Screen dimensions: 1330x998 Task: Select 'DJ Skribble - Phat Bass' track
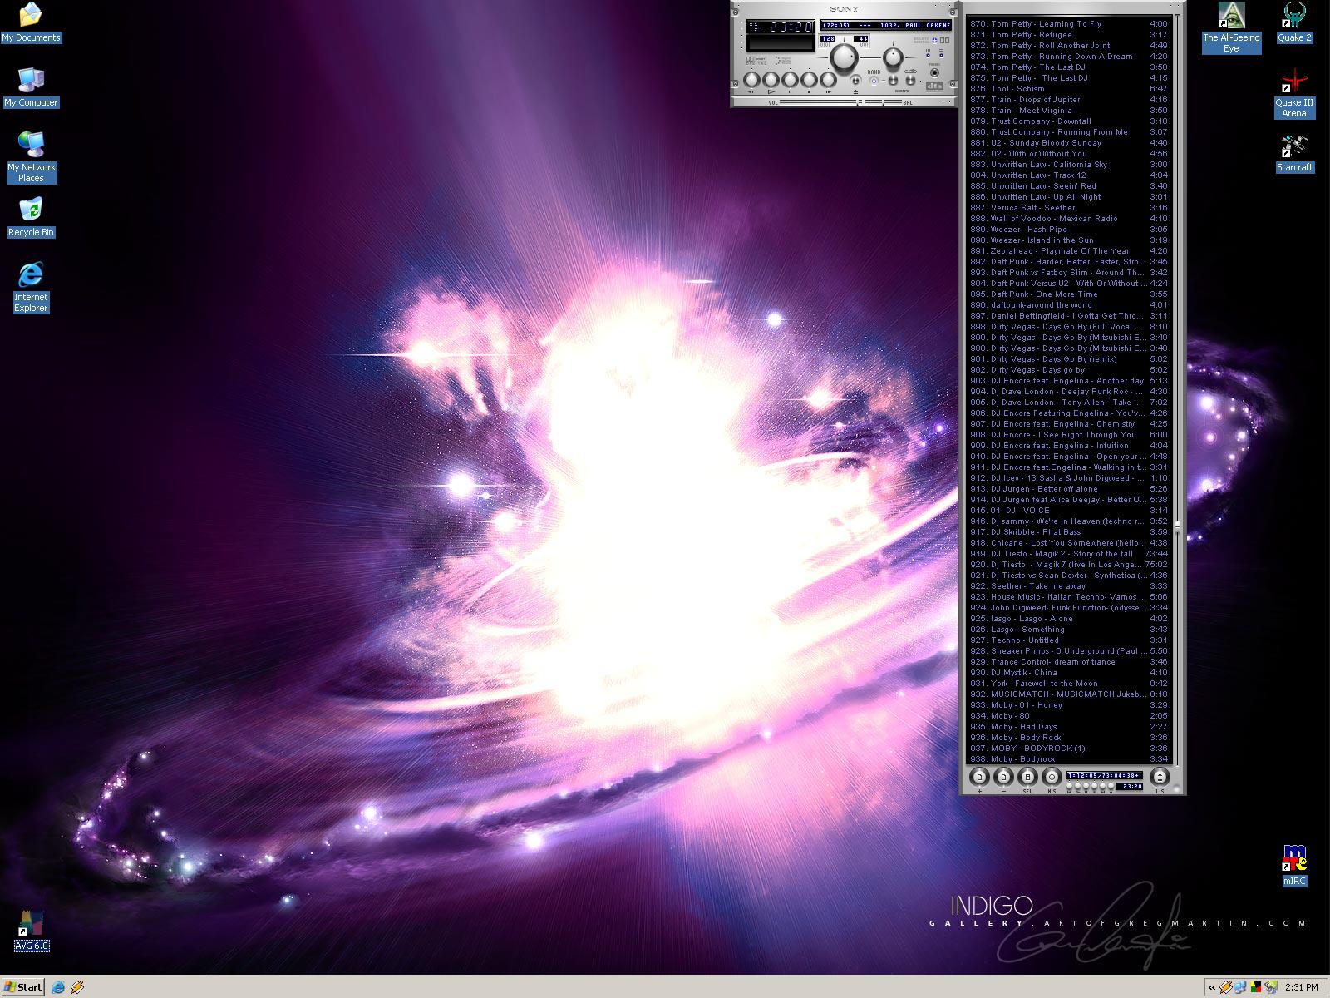point(1069,532)
